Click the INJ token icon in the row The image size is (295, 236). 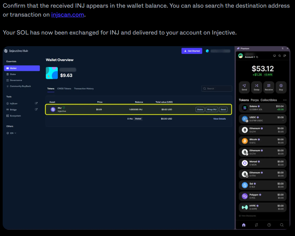pyautogui.click(x=53, y=110)
